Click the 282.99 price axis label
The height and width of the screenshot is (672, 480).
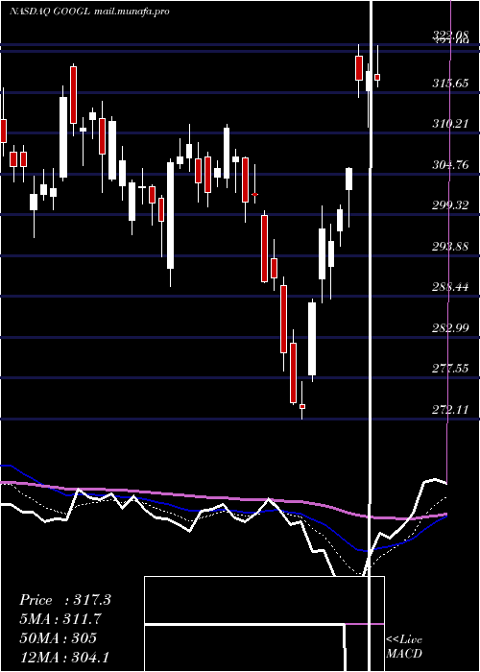(450, 328)
